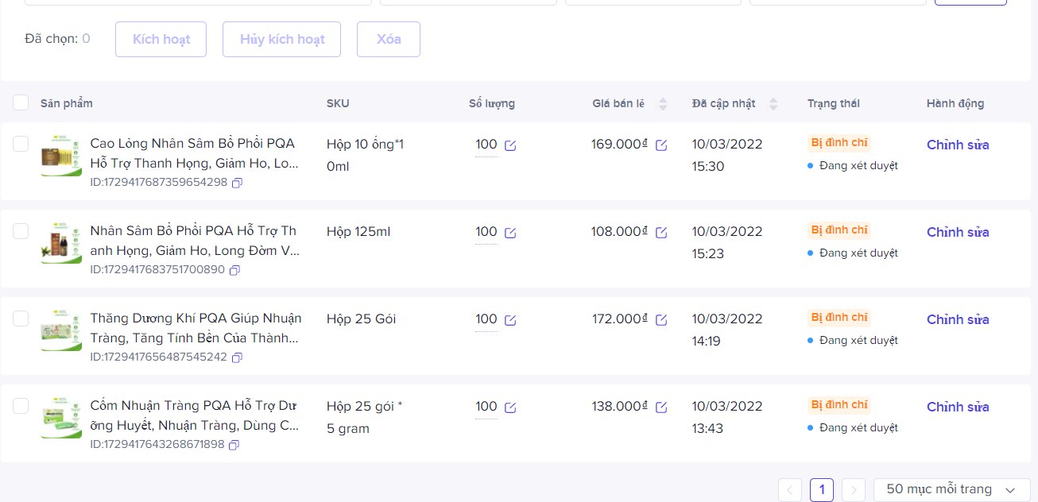Select page 1 in the pagination control
This screenshot has width=1038, height=502.
point(822,489)
